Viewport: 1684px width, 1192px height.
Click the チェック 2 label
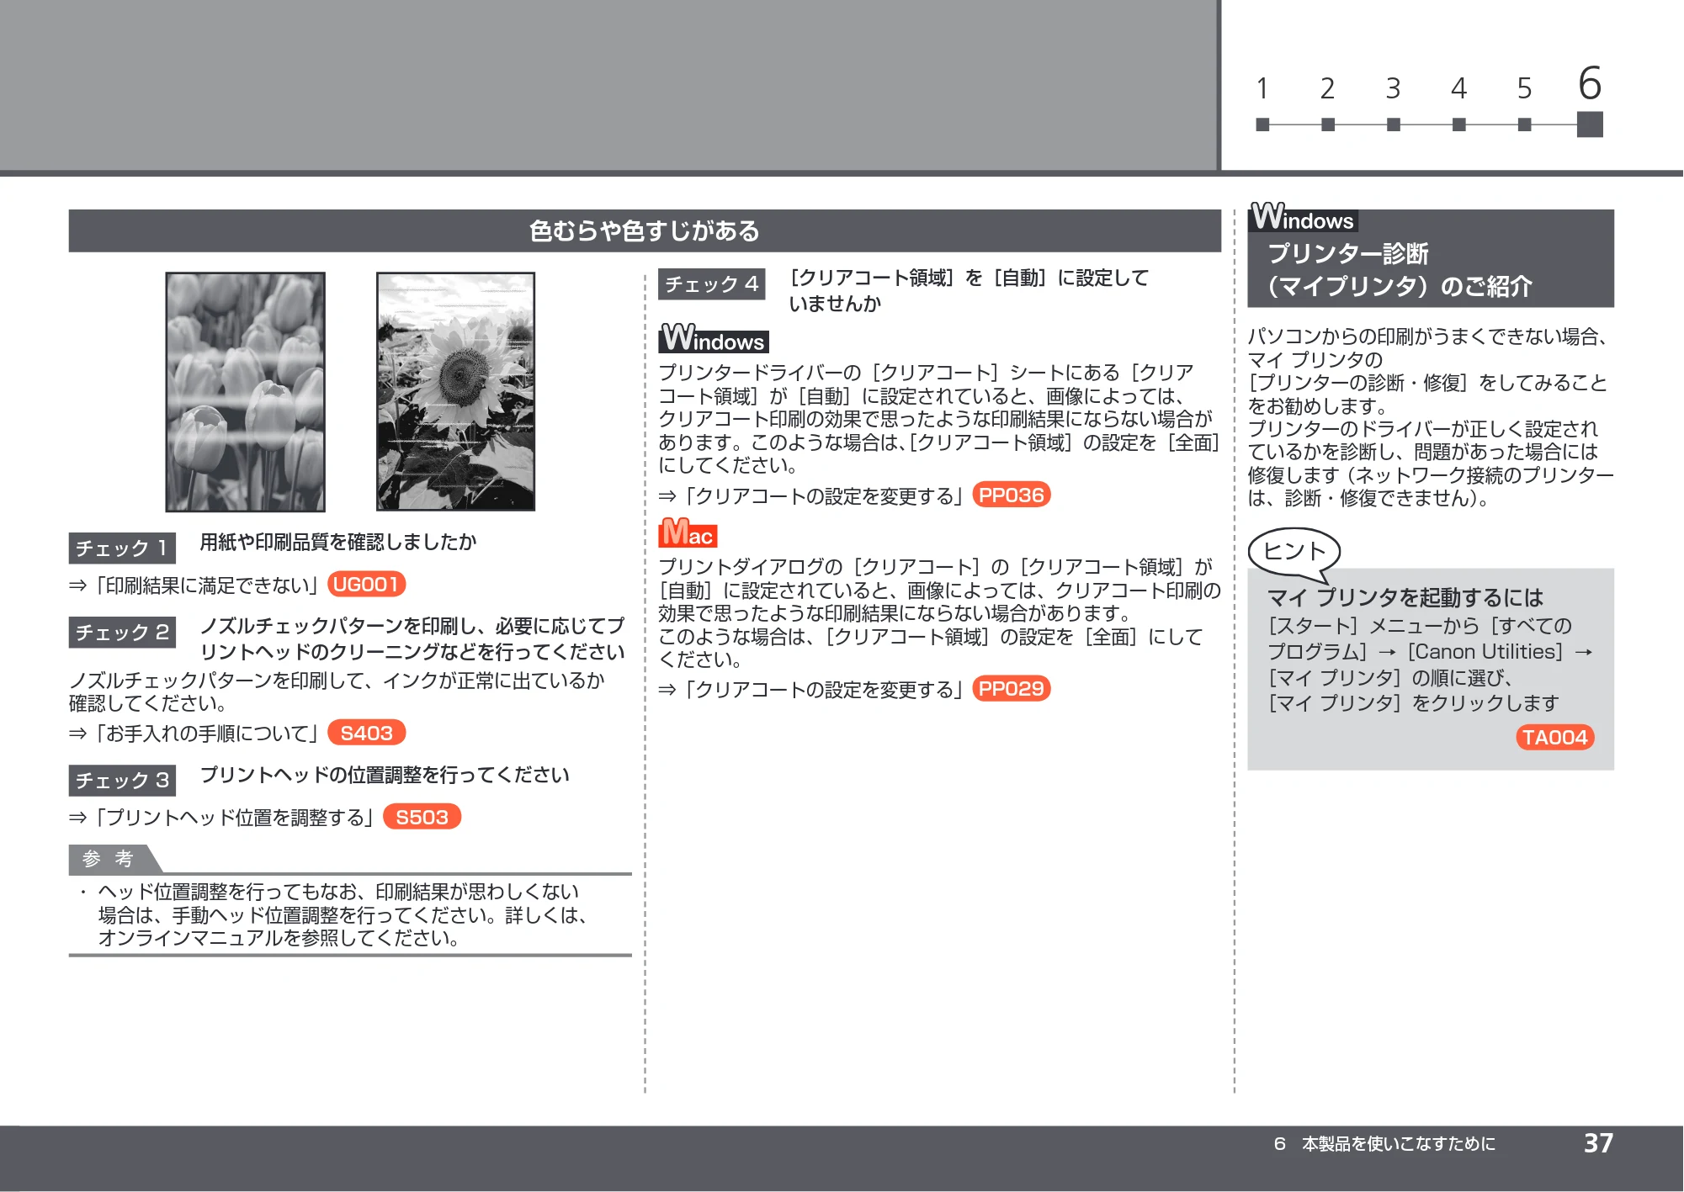click(x=122, y=632)
